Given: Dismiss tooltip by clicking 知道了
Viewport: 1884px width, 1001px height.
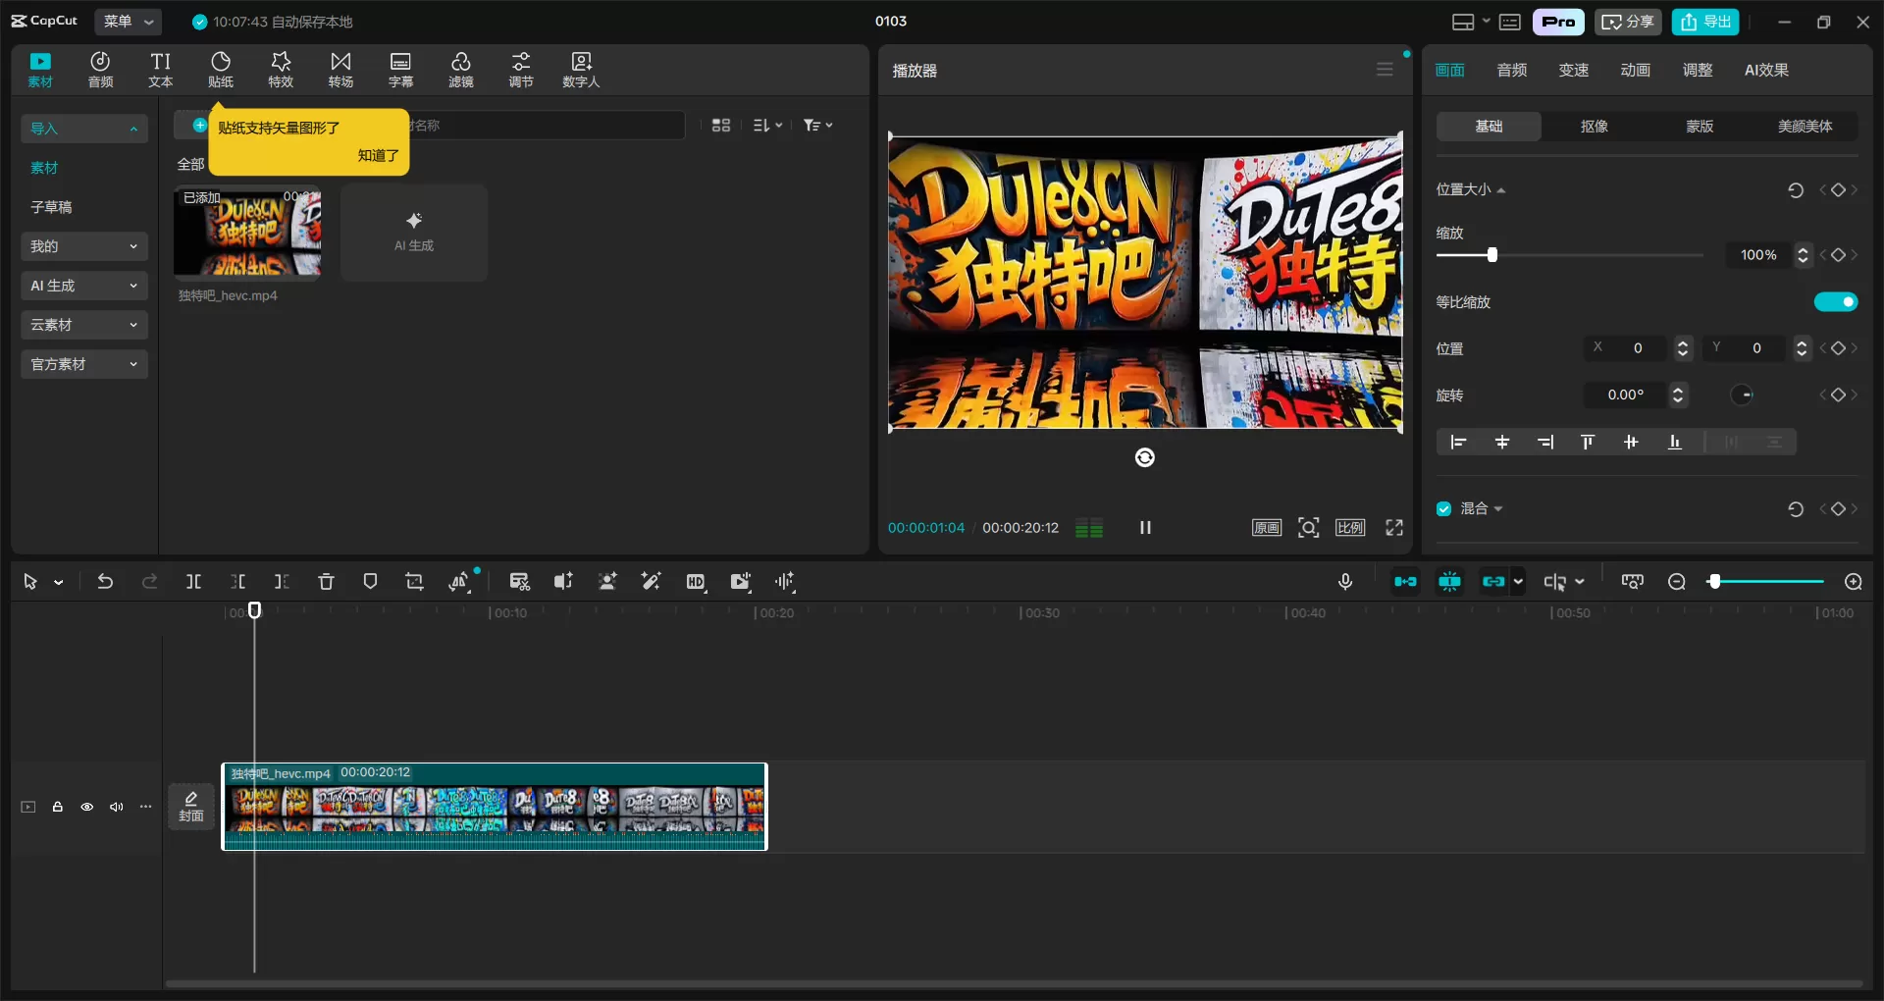Looking at the screenshot, I should [x=378, y=155].
